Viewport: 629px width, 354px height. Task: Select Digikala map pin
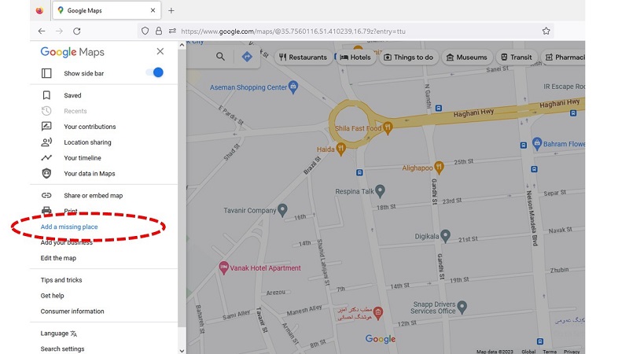(x=445, y=236)
